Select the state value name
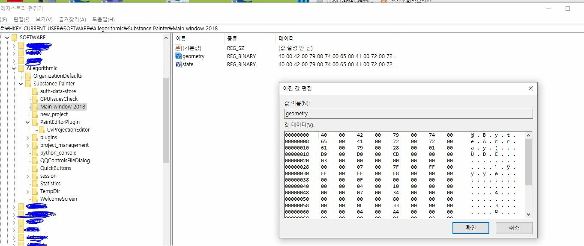The image size is (584, 246). click(188, 64)
